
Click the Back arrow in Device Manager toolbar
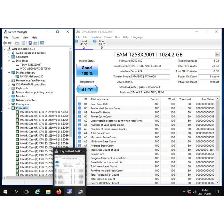tap(5, 43)
